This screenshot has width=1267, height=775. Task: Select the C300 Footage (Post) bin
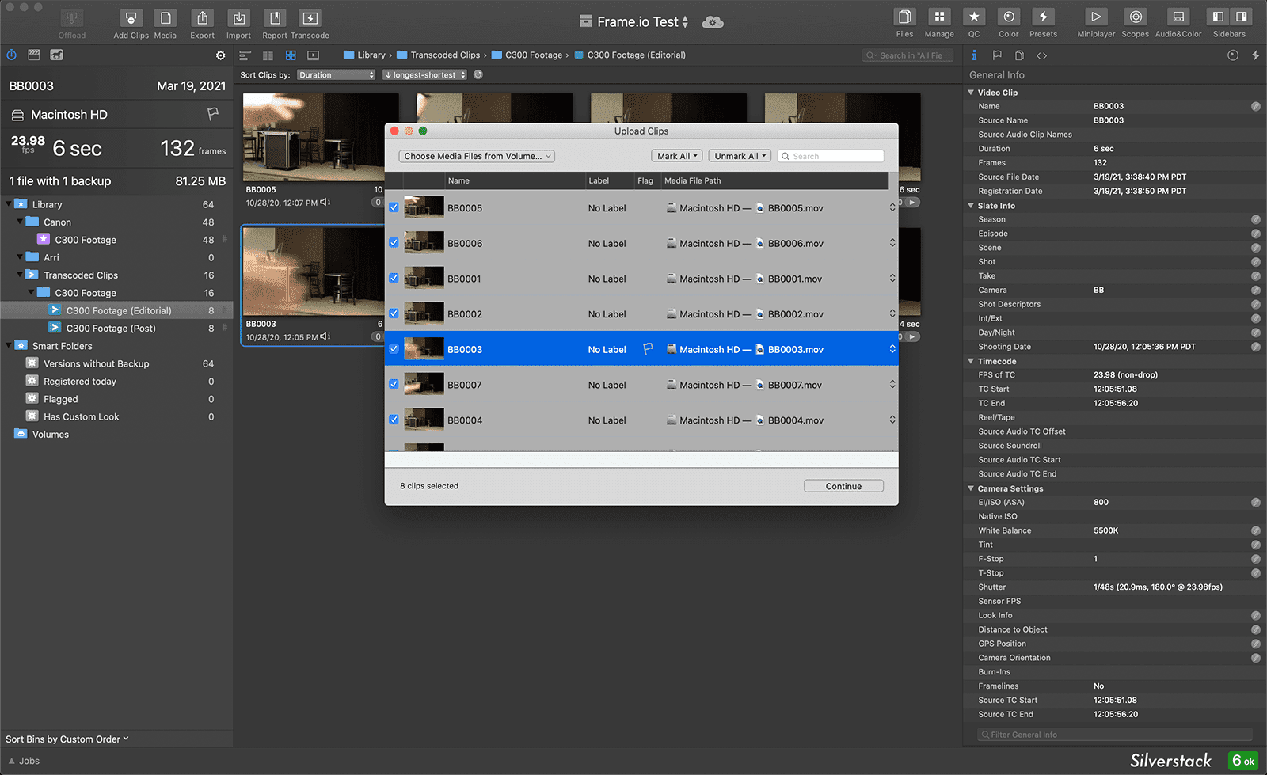point(111,329)
